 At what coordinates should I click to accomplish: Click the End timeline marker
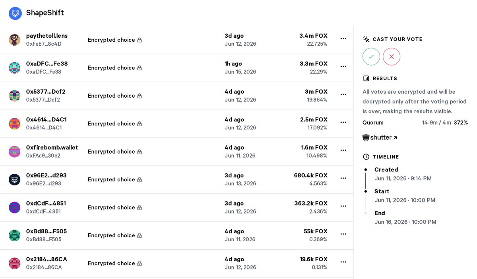point(366,213)
